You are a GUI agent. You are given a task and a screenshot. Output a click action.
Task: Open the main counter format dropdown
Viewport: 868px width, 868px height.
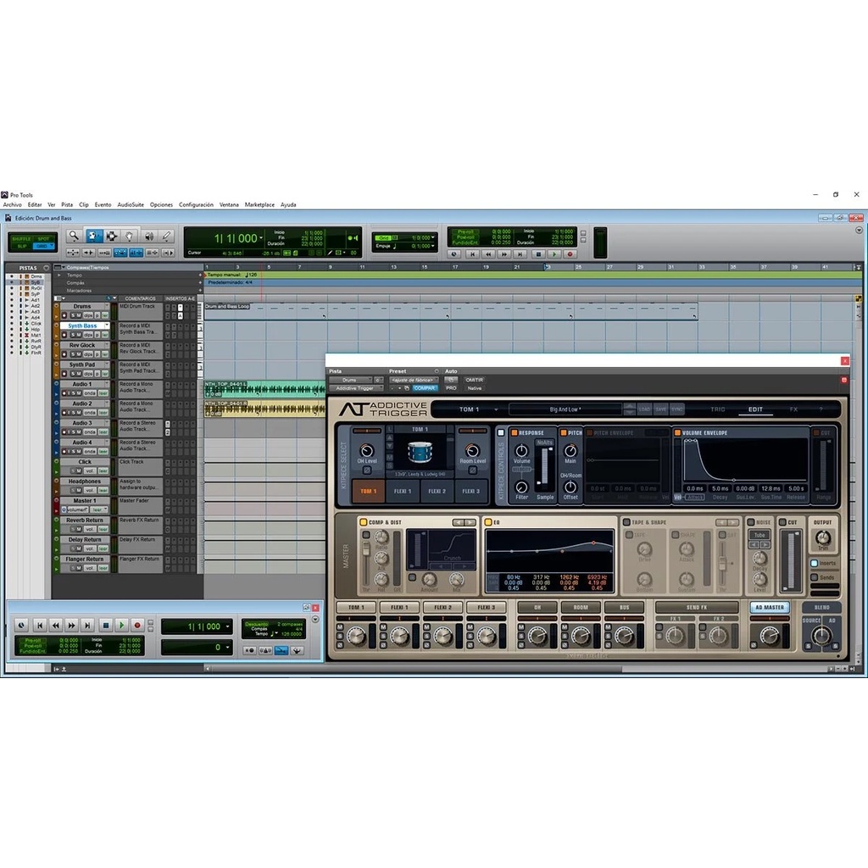[x=261, y=238]
